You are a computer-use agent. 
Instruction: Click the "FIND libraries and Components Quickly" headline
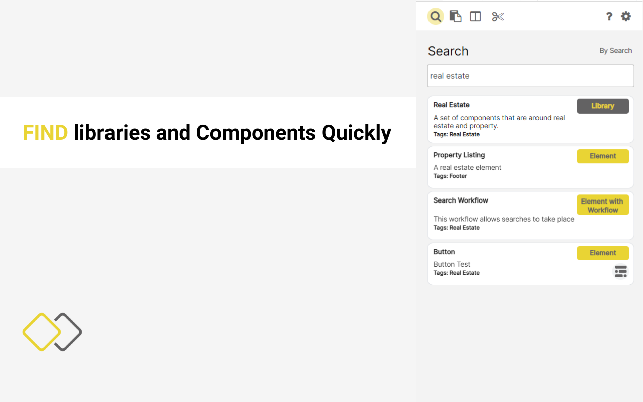coord(207,133)
